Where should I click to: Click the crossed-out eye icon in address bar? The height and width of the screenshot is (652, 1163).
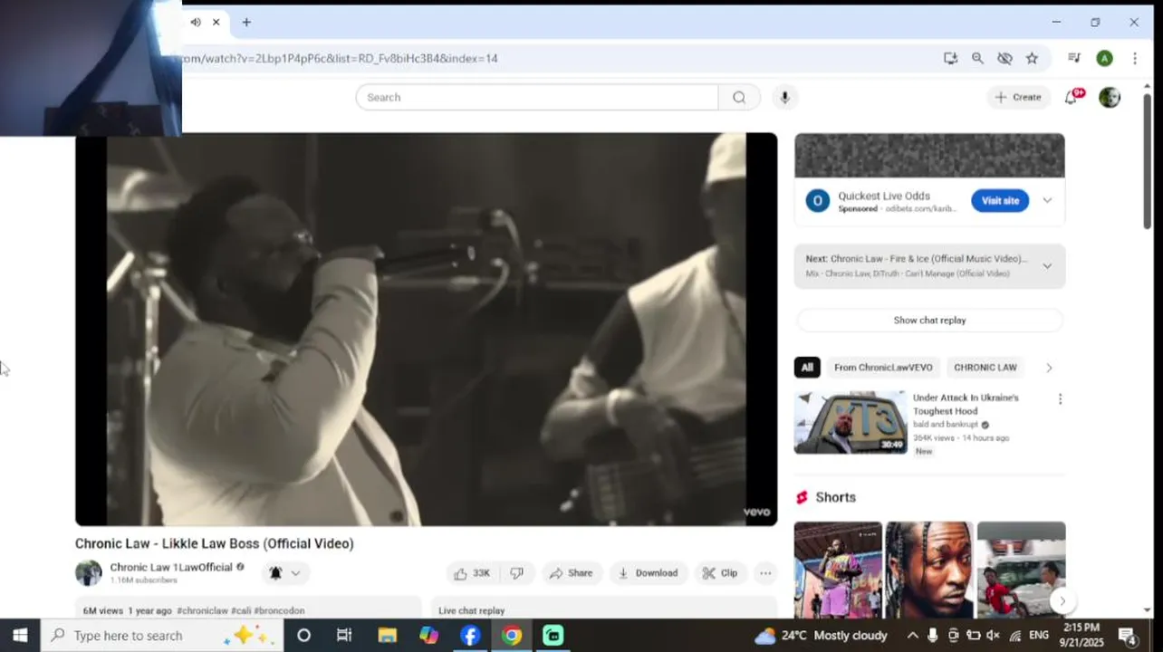click(x=1004, y=58)
